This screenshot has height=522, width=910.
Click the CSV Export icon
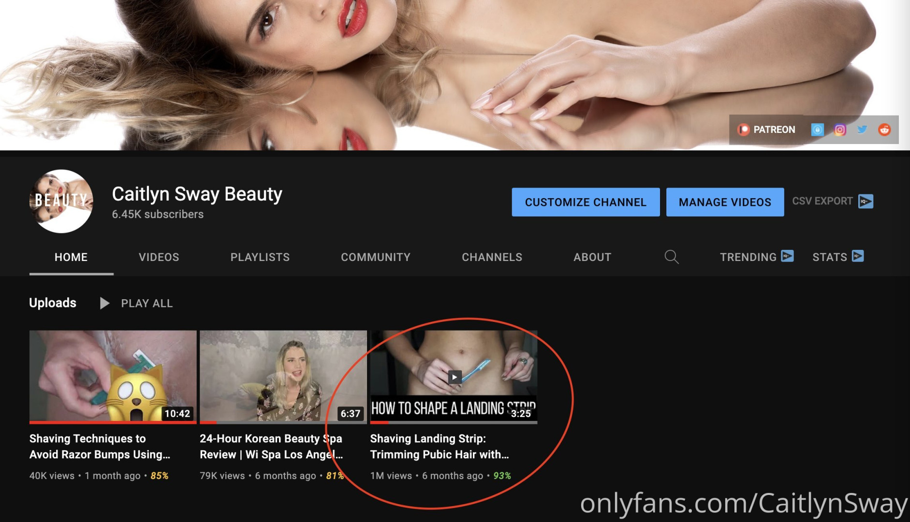pyautogui.click(x=866, y=201)
